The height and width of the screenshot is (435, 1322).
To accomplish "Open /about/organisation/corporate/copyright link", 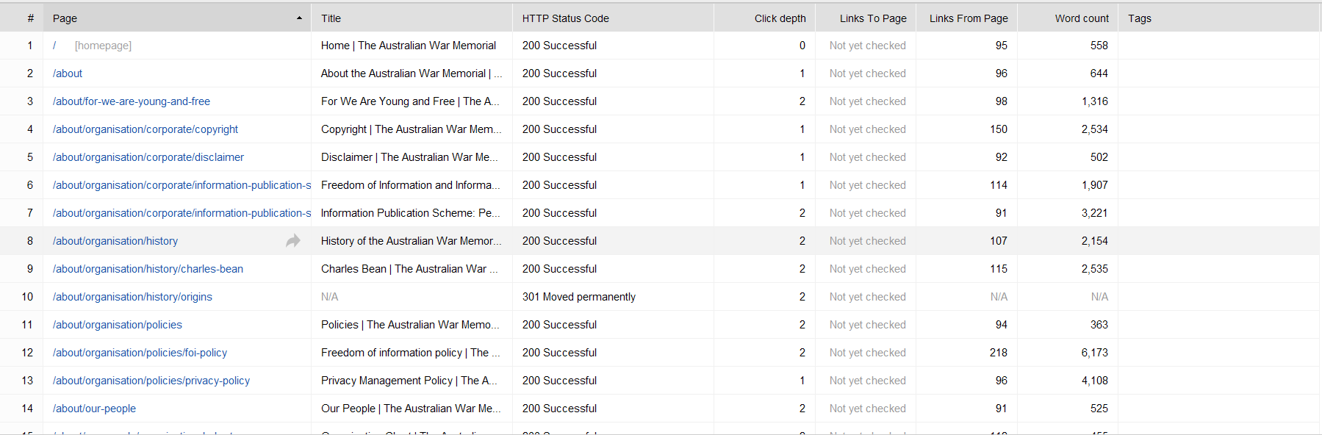I will point(146,129).
